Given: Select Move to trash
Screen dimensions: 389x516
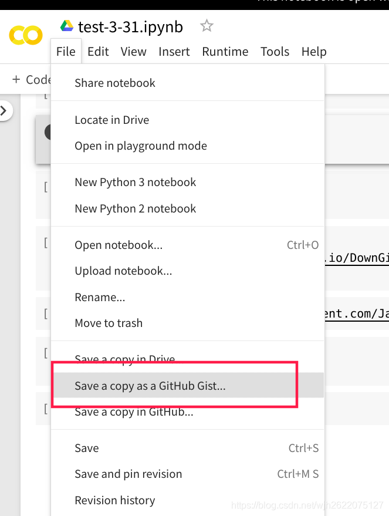Looking at the screenshot, I should click(x=187, y=323).
